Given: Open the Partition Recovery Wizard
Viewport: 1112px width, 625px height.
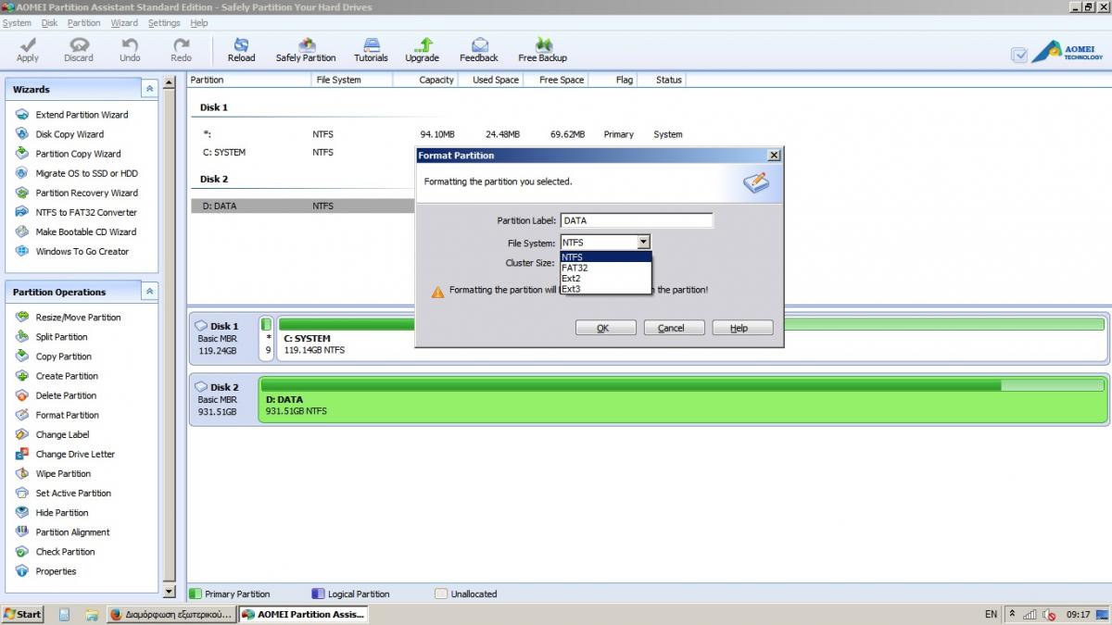Looking at the screenshot, I should (x=86, y=193).
